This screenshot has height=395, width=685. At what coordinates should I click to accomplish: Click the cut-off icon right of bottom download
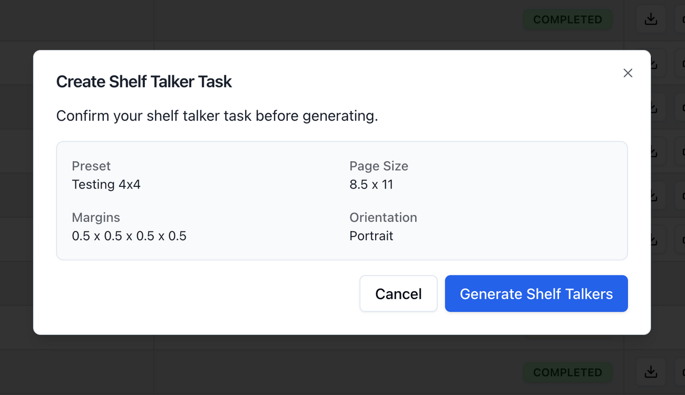pyautogui.click(x=680, y=372)
